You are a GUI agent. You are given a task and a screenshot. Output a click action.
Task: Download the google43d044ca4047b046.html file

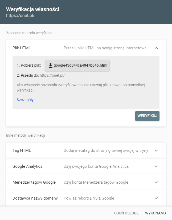[x=77, y=65]
